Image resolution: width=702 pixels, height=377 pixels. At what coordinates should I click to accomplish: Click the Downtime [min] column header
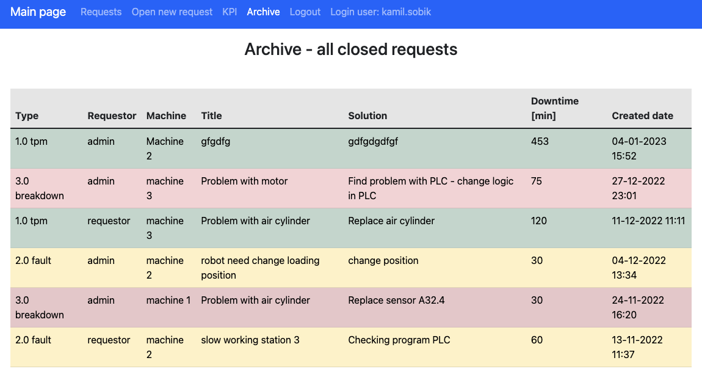tap(554, 108)
